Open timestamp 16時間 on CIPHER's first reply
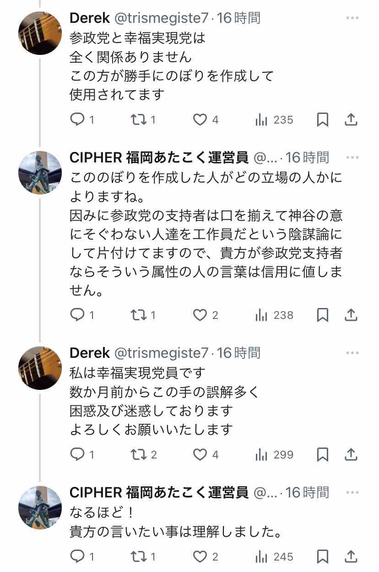Image resolution: width=379 pixels, height=572 pixels. tap(307, 158)
